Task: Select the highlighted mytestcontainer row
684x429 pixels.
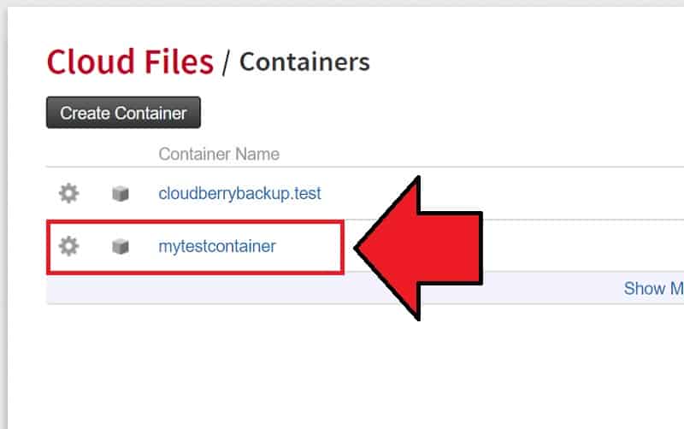Action: pos(195,247)
